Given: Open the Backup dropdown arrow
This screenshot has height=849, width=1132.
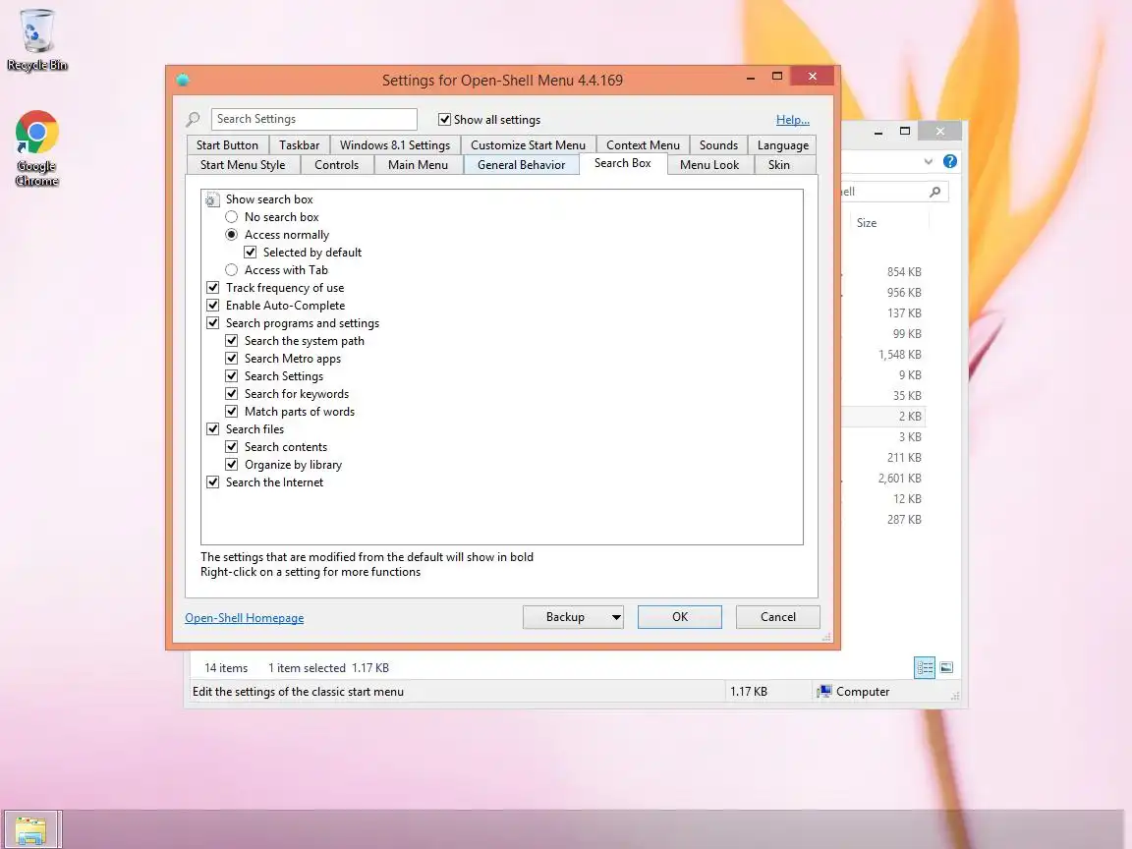Looking at the screenshot, I should coord(616,617).
